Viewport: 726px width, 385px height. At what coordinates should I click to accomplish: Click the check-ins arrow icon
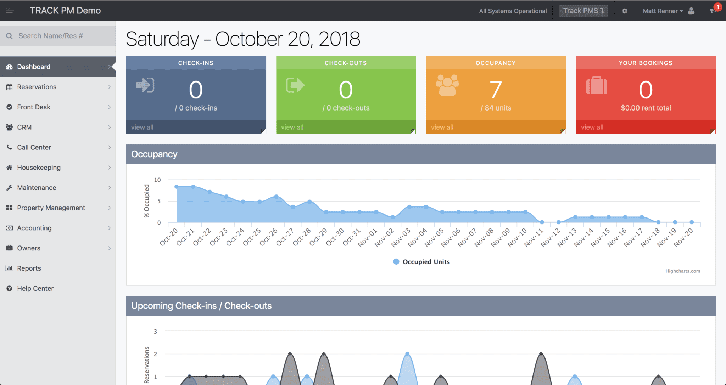tap(145, 85)
